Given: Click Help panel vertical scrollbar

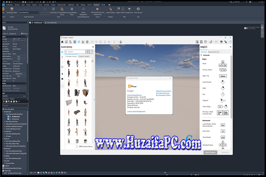Looking at the screenshot, I should pos(231,86).
